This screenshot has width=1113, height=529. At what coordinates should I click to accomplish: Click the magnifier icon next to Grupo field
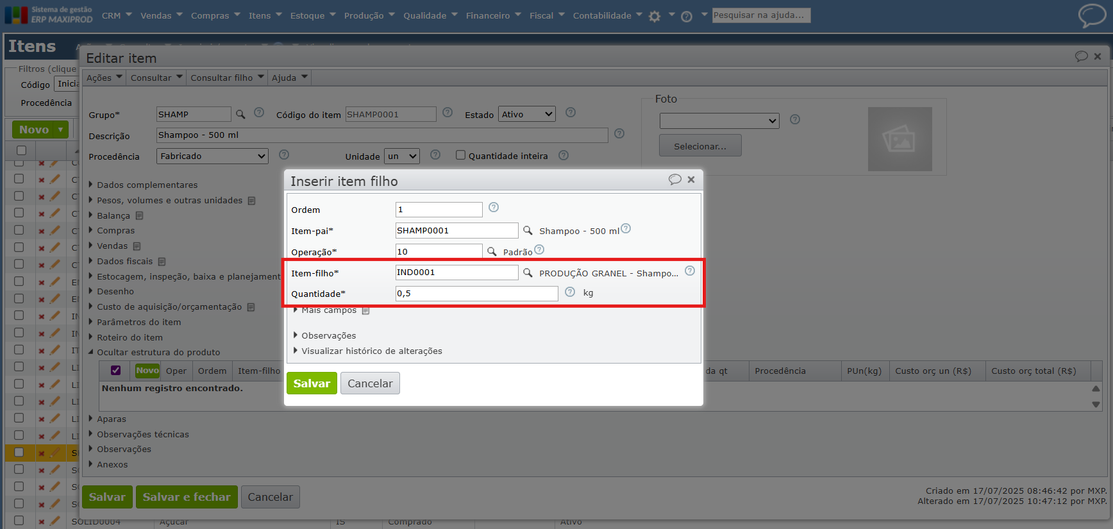(240, 114)
